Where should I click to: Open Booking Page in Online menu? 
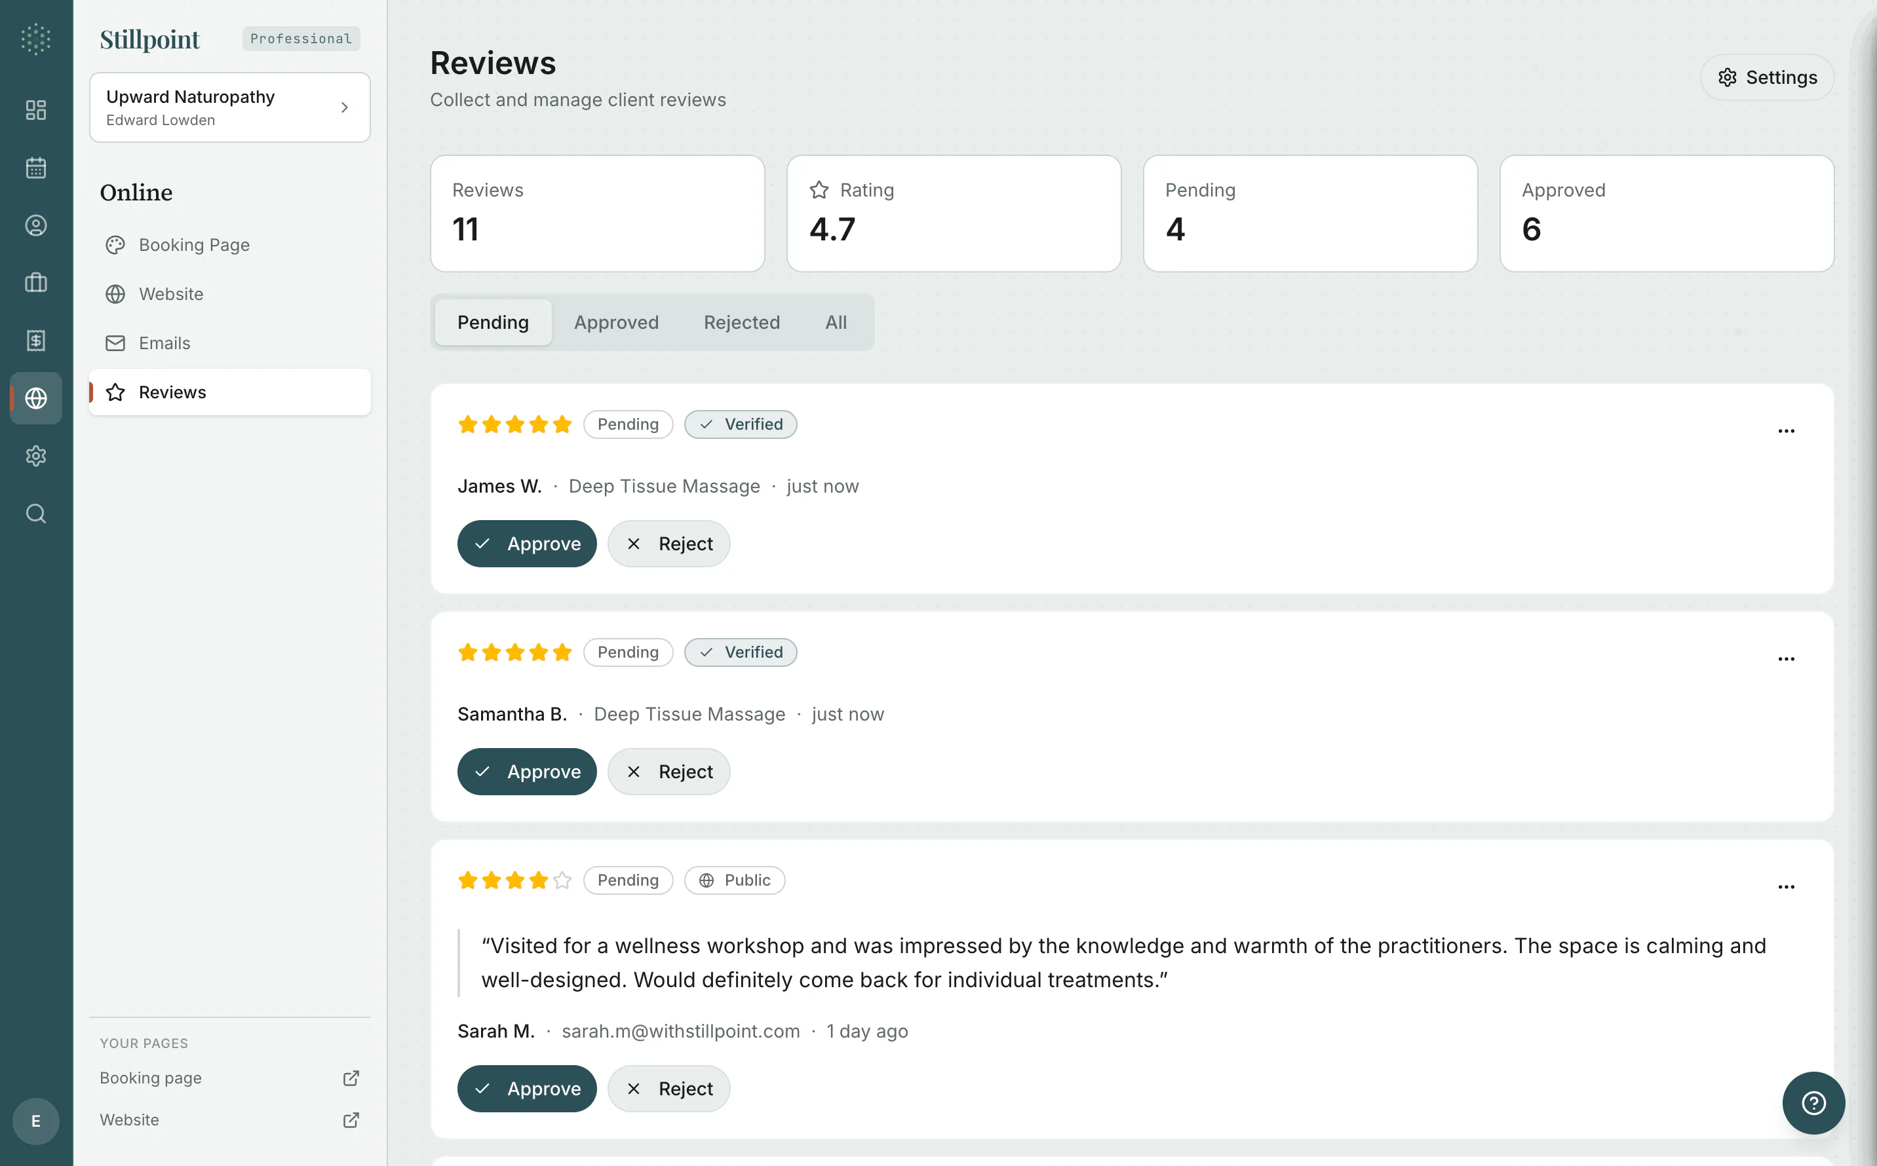(230, 244)
